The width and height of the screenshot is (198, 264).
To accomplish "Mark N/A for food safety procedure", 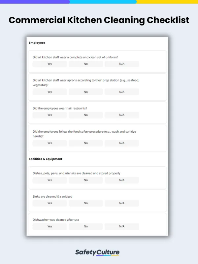I will pos(122,143).
